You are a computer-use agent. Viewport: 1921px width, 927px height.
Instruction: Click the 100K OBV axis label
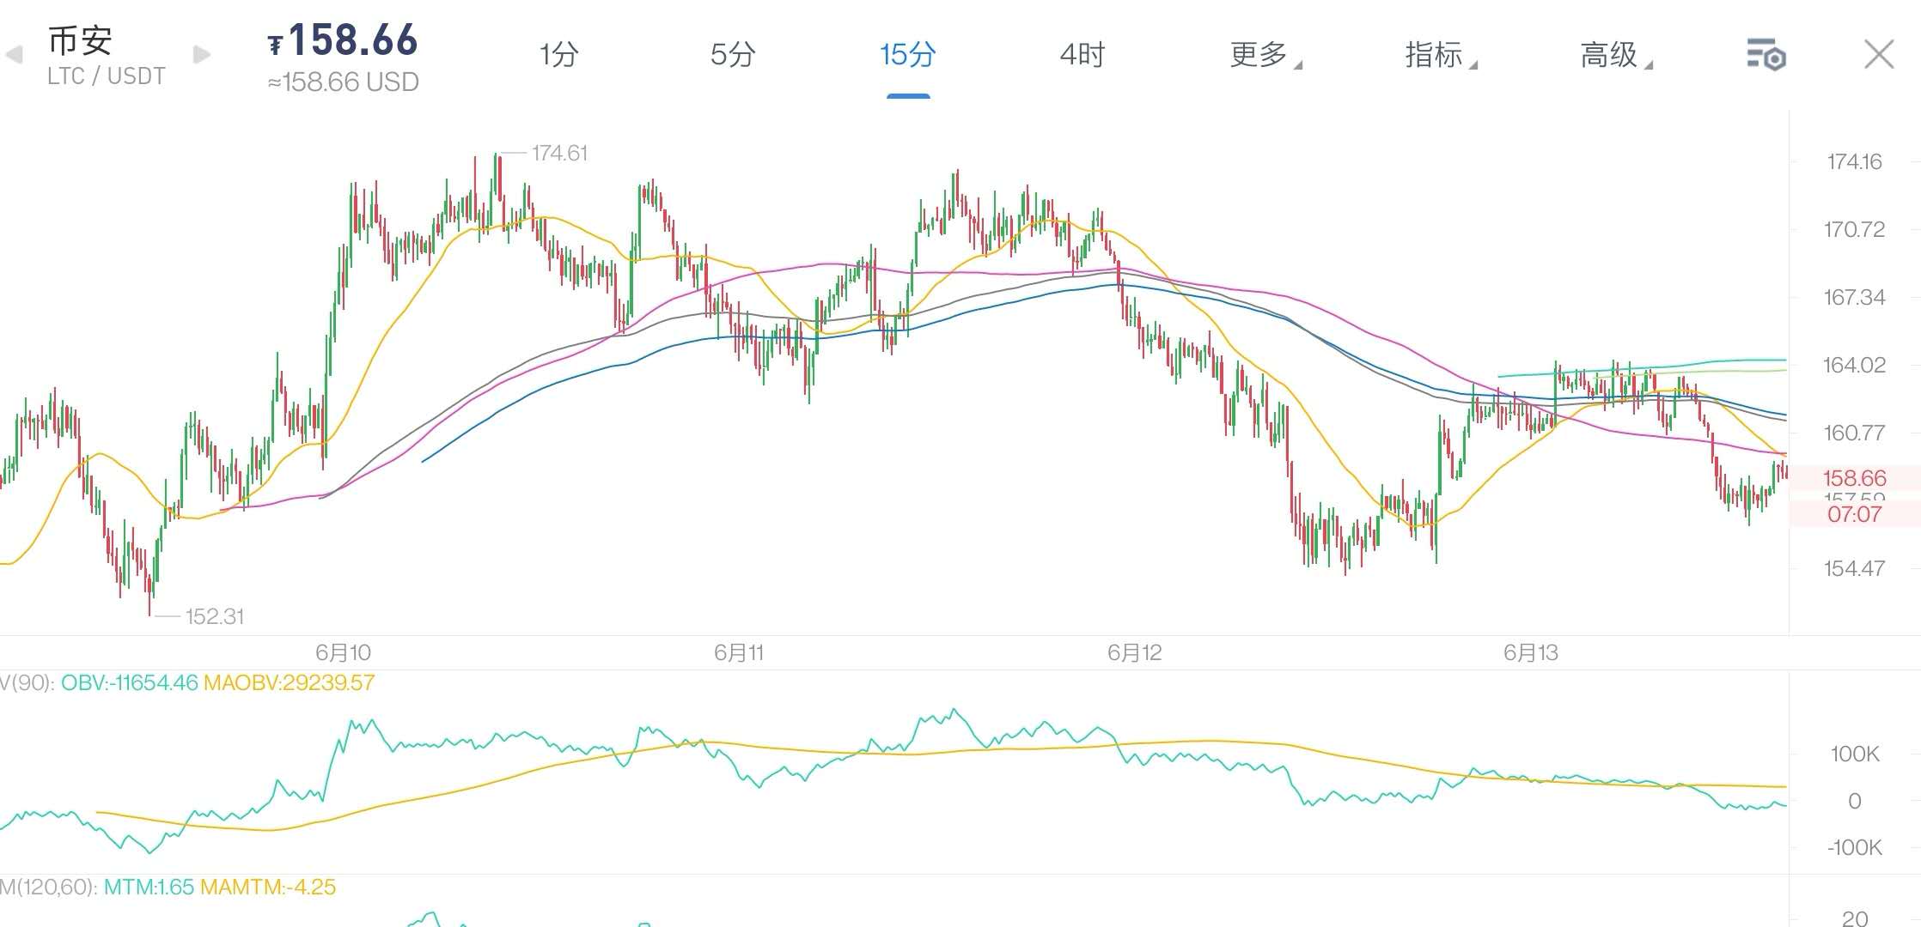[x=1855, y=754]
